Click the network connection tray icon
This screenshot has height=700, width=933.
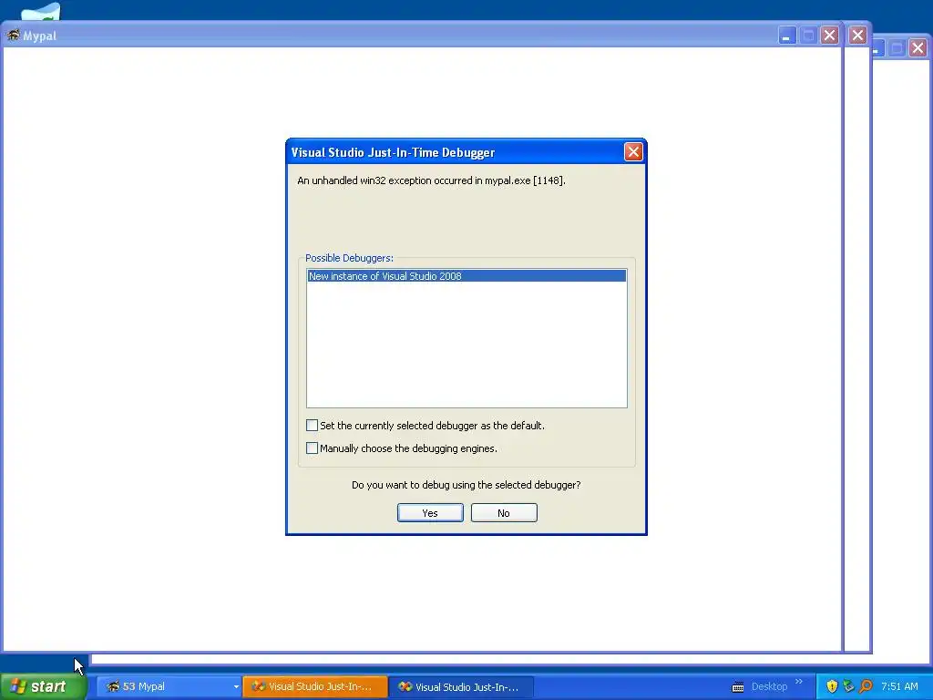click(848, 686)
